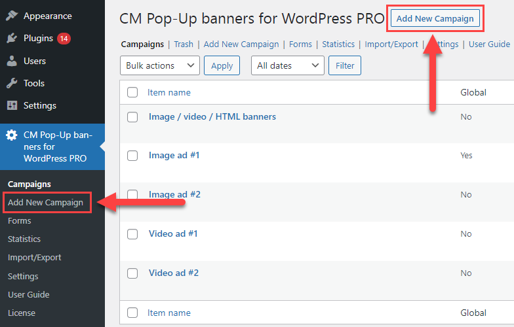Viewport: 514px width, 327px height.
Task: Click the Appearance paintbrush icon
Action: (12, 16)
